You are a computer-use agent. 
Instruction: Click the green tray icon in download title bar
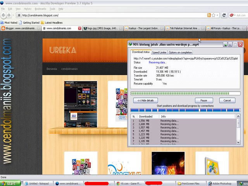(225, 45)
